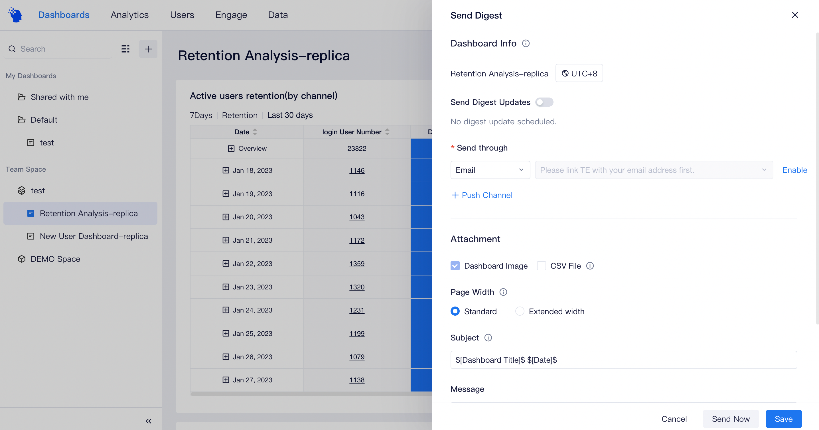The width and height of the screenshot is (819, 430).
Task: Open the Dashboards tab
Action: (64, 15)
